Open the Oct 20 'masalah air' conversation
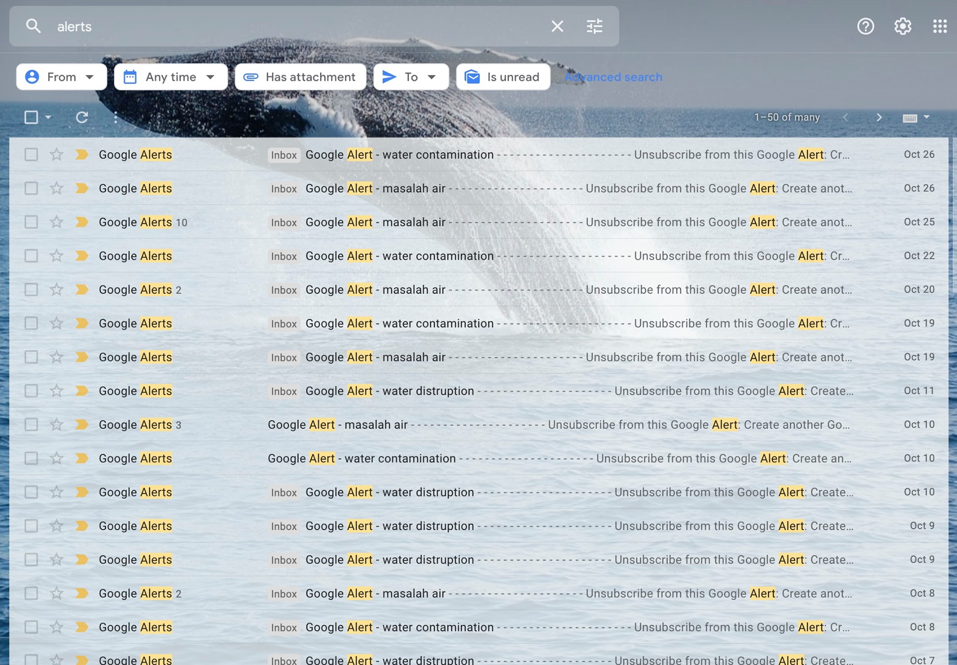Screen dimensions: 957x665 click(x=478, y=290)
